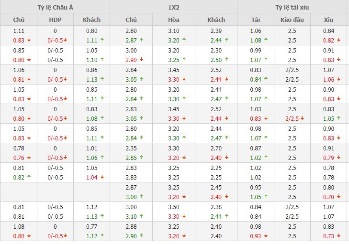Click the 2.35 odds cell

pos(131,149)
